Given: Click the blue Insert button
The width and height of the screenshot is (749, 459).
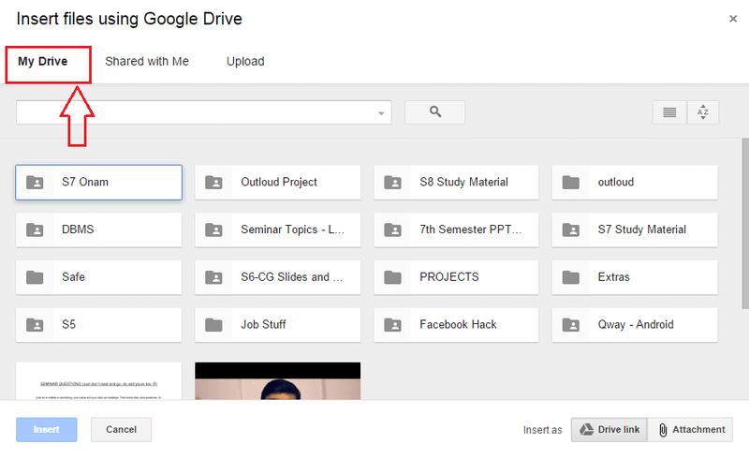Looking at the screenshot, I should coord(46,429).
